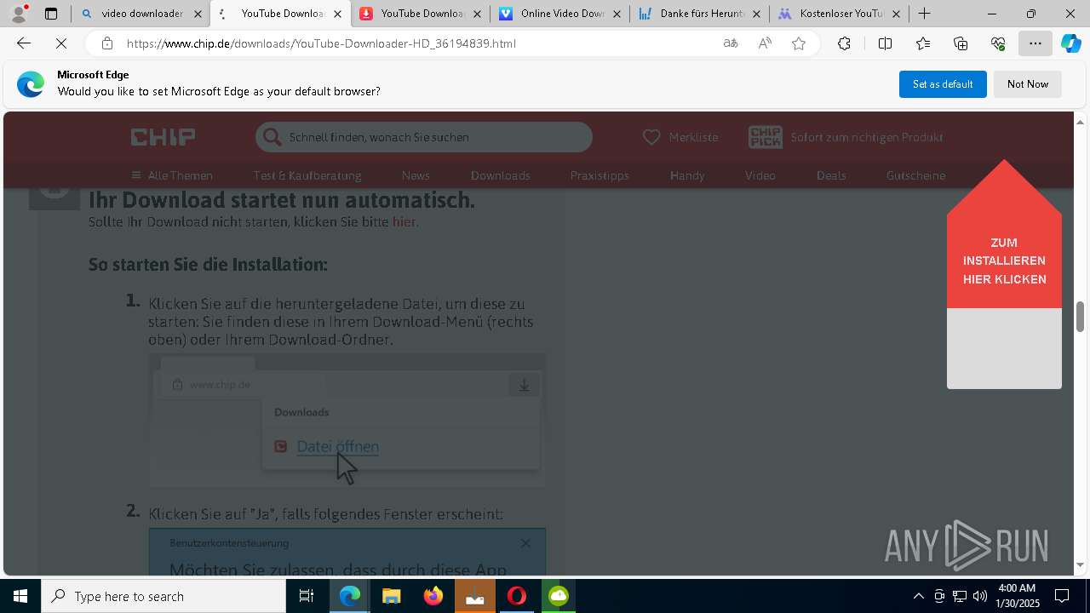Click Set as default button
Viewport: 1090px width, 613px height.
coord(943,84)
